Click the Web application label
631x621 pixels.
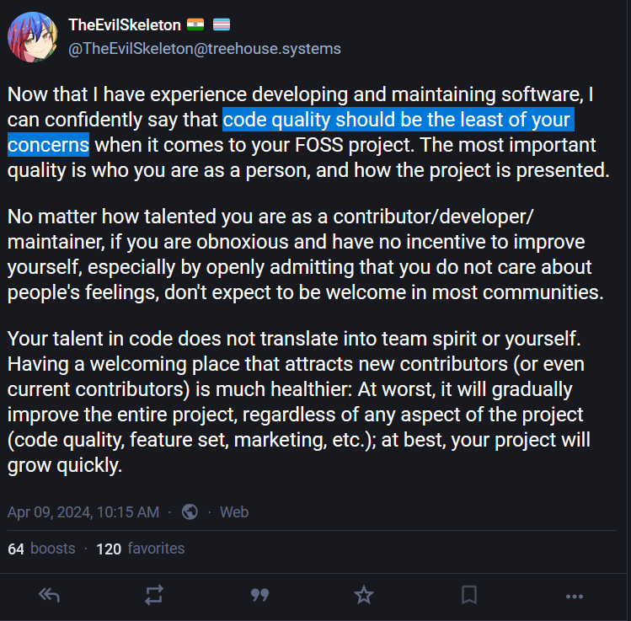point(234,511)
